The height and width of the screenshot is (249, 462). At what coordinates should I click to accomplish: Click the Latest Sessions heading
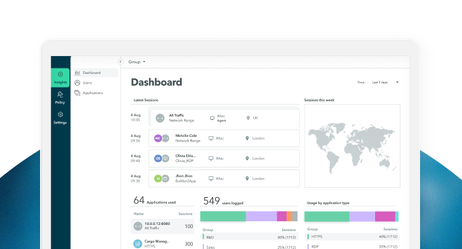coord(146,100)
